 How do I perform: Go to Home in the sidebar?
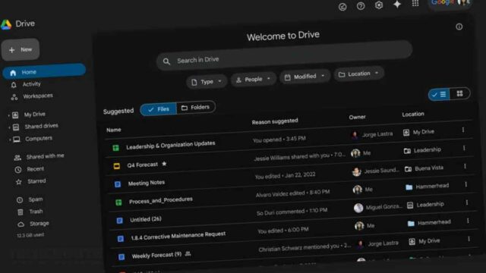tap(44, 71)
